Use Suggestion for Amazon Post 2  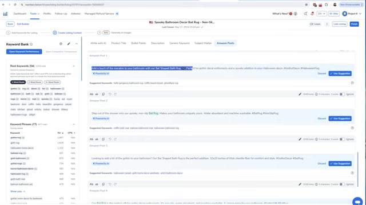pyautogui.click(x=340, y=118)
